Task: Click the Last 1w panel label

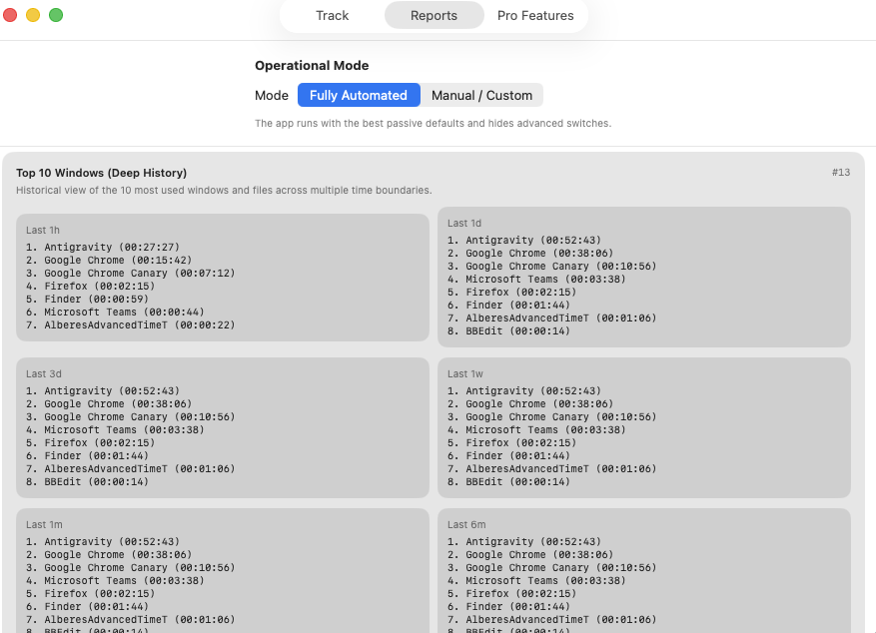Action: [x=465, y=374]
